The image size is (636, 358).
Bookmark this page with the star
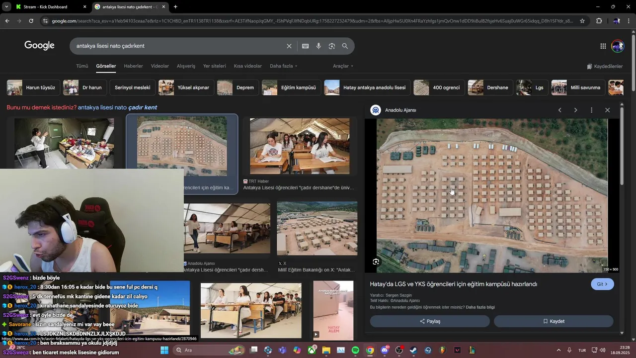point(582,21)
